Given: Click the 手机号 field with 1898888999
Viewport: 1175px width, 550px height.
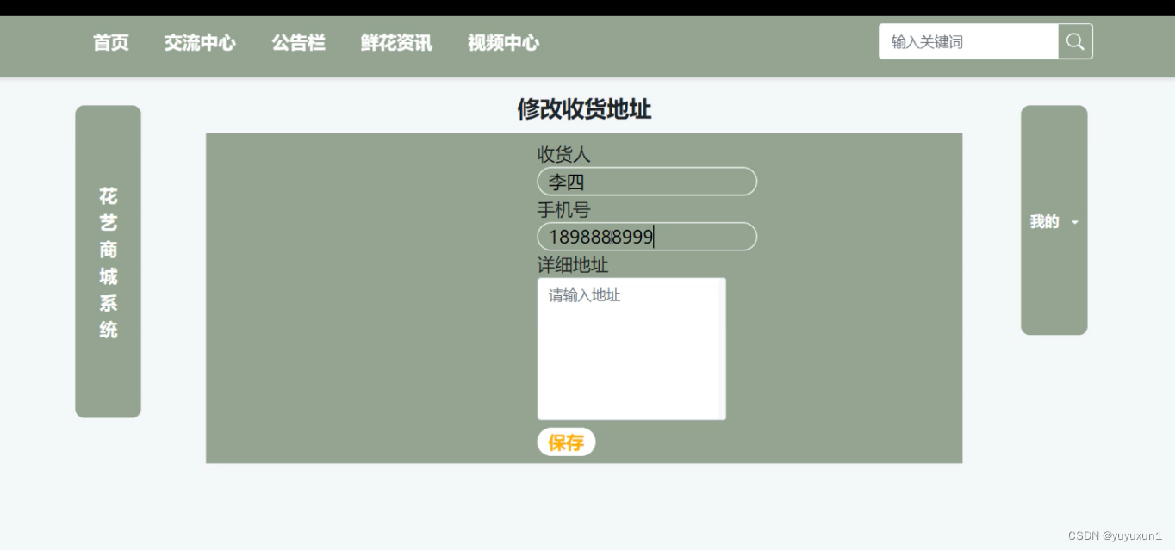Looking at the screenshot, I should pos(647,237).
